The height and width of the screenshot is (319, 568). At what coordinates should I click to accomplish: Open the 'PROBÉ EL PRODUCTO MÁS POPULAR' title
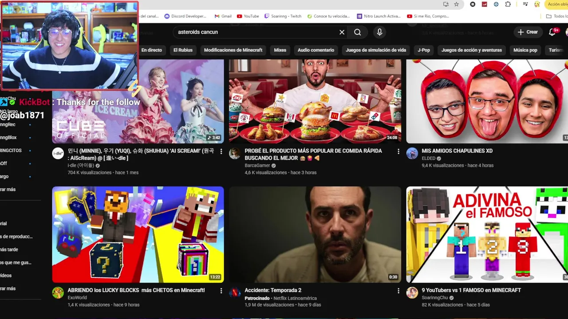(x=313, y=154)
